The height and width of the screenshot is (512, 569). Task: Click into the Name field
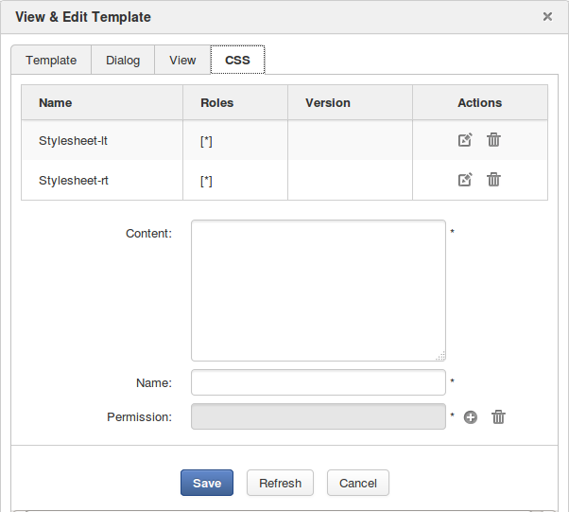[x=319, y=382]
